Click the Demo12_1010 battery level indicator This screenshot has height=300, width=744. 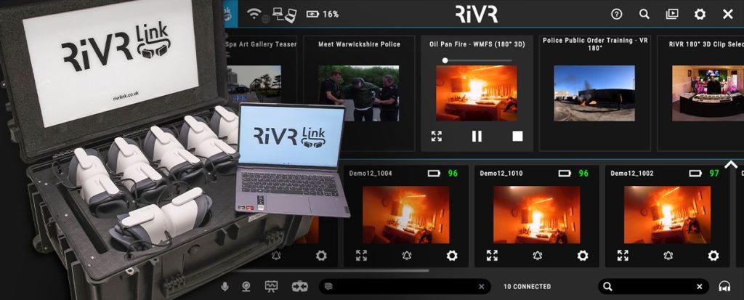click(573, 174)
